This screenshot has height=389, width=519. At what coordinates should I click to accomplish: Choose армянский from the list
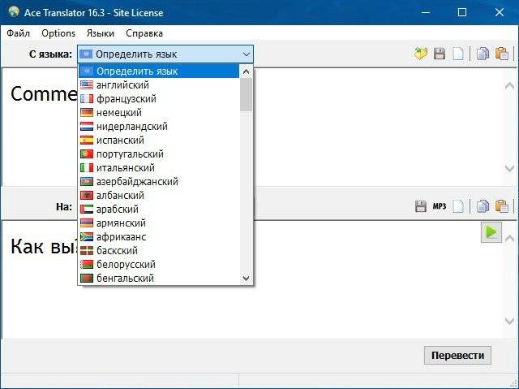pos(159,223)
